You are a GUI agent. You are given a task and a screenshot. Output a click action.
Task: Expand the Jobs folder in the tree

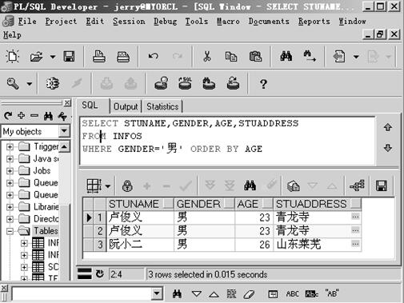(10, 171)
